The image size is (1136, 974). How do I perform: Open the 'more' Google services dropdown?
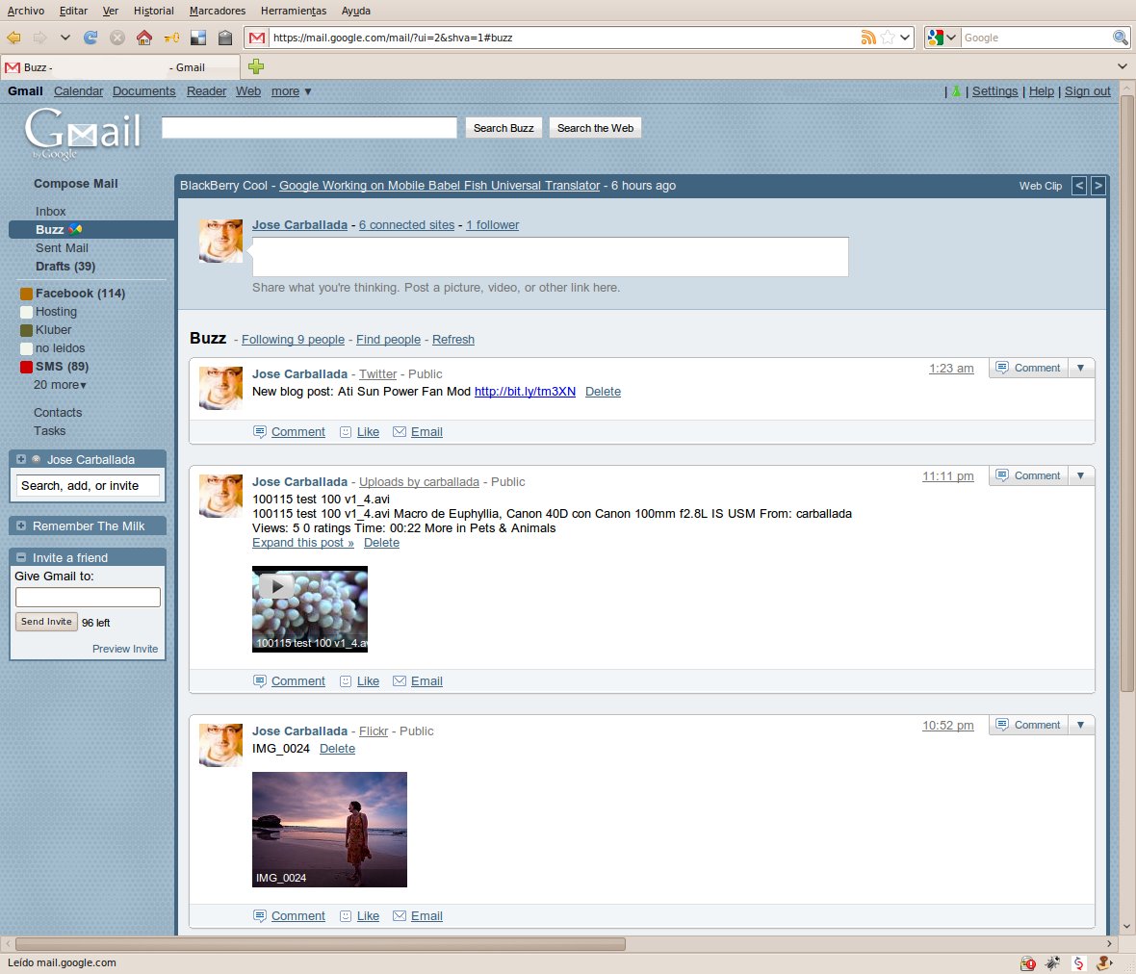pos(292,91)
